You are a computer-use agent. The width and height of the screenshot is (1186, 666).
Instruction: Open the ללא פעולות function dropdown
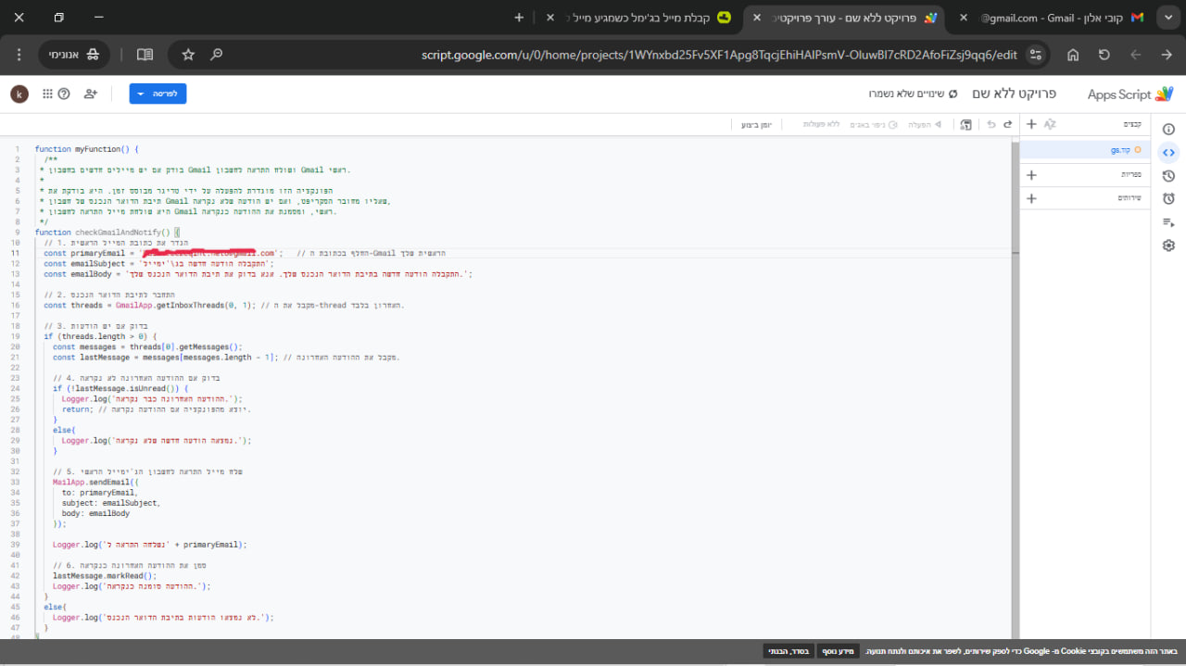click(820, 124)
